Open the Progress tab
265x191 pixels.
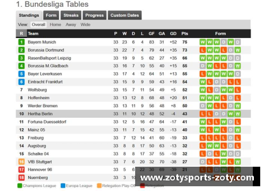[x=94, y=15]
